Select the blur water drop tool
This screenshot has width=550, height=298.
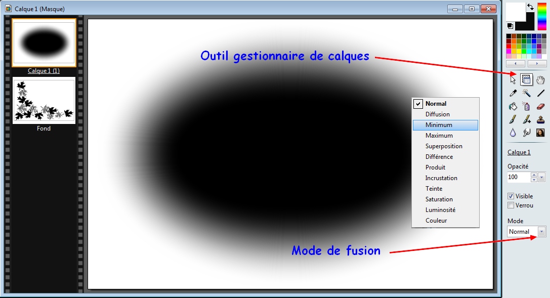tap(513, 133)
